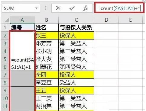This screenshot has width=146, height=111.
Task: Select column B header
Action: click(x=47, y=20)
